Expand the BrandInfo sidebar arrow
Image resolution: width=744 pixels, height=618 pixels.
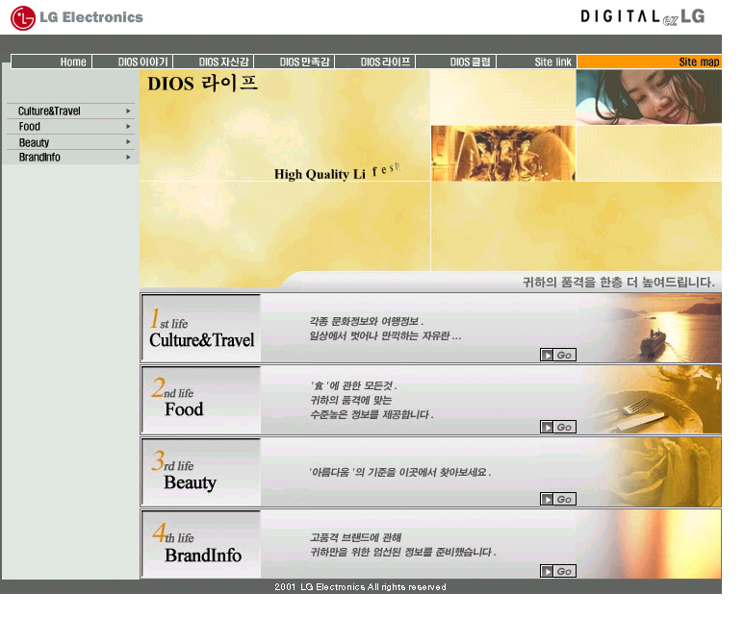[x=128, y=157]
